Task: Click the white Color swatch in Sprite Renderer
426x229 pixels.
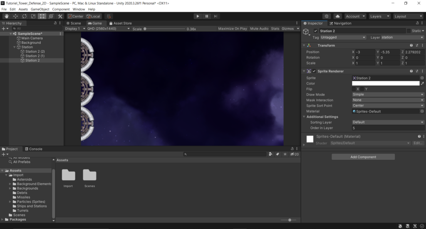Action: pyautogui.click(x=385, y=83)
